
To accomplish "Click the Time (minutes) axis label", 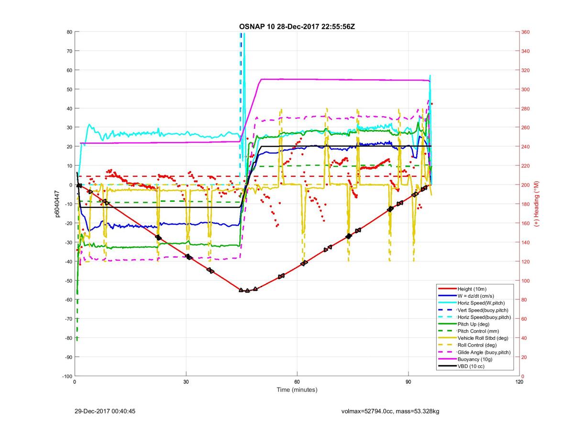I will [297, 390].
